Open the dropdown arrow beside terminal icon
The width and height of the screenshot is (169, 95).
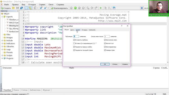tap(37, 8)
